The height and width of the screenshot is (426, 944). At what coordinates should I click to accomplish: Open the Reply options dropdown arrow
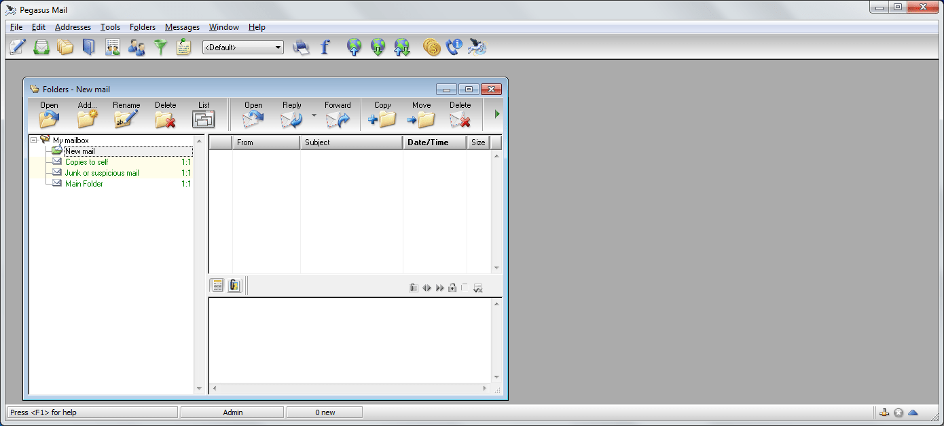point(312,115)
